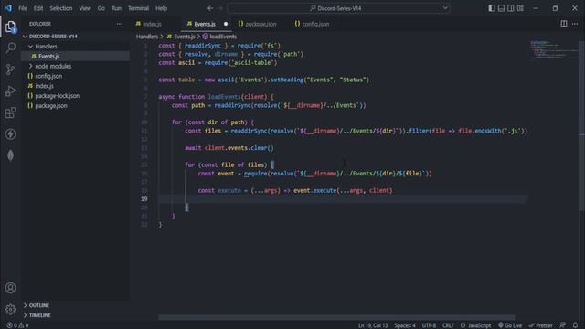Open the Extensions view
This screenshot has width=585, height=329.
coord(10,112)
